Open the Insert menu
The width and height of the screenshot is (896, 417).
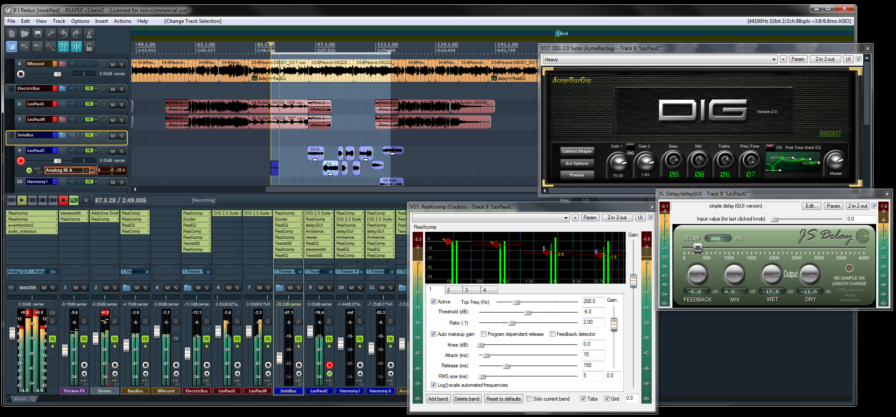pyautogui.click(x=101, y=21)
